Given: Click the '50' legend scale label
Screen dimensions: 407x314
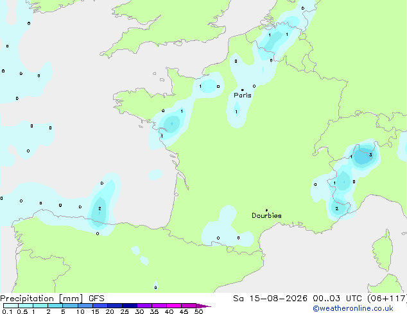Looking at the screenshot, I should point(199,311).
